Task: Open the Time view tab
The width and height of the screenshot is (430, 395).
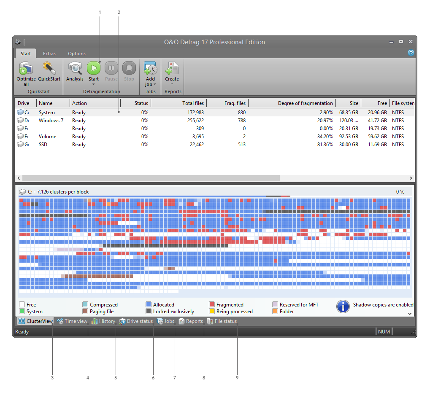Action: coord(72,321)
